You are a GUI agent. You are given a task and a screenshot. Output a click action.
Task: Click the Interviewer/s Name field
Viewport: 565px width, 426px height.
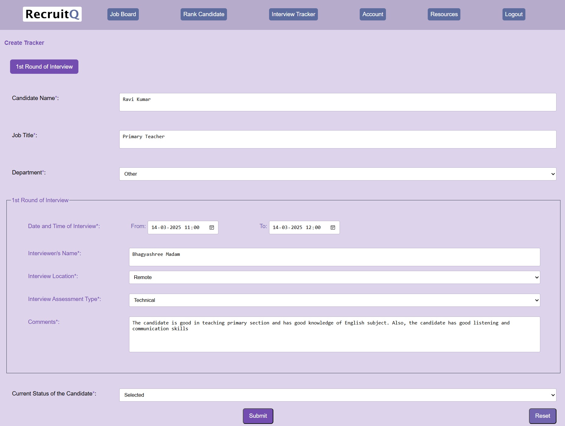(x=334, y=257)
